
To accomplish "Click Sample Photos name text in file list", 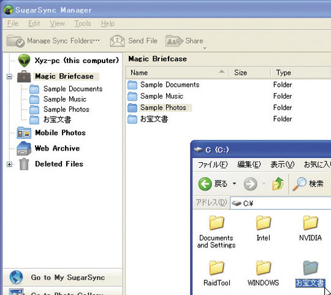I will (x=163, y=108).
